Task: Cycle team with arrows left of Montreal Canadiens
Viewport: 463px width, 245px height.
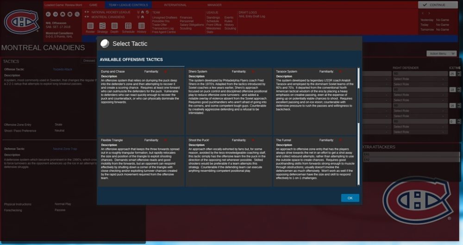Action: pos(87,17)
